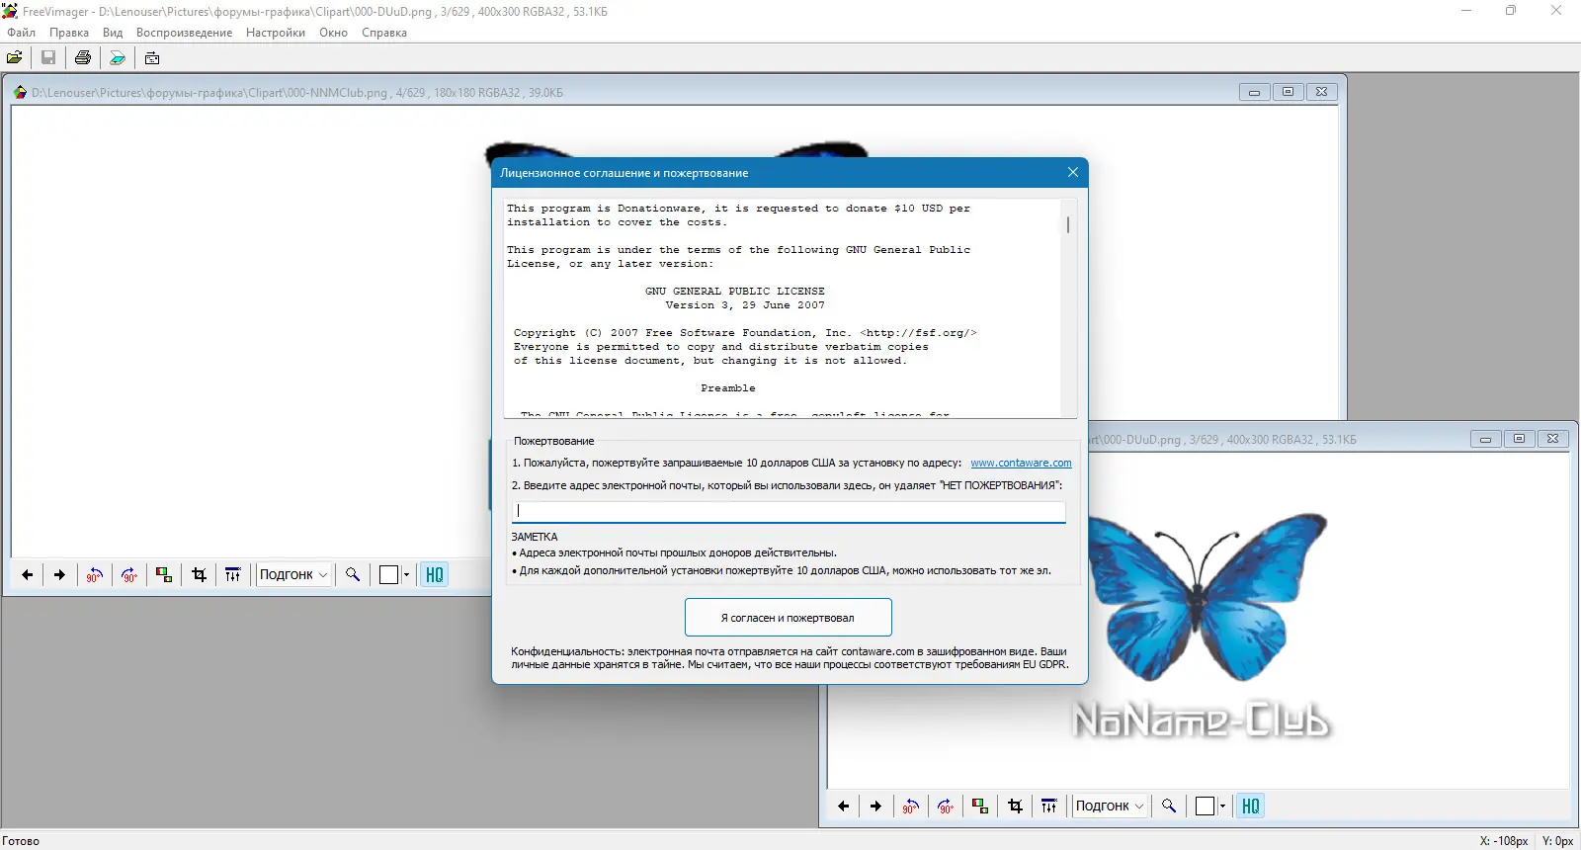The image size is (1581, 850).
Task: Close the NNMClub image window
Action: 1322,92
